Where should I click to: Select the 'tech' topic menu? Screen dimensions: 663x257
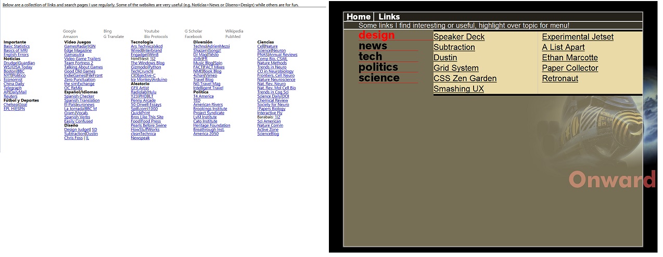point(371,56)
